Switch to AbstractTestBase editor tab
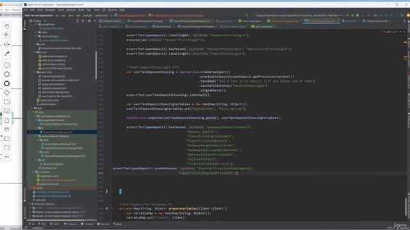Image resolution: width=410 pixels, height=230 pixels. click(110, 21)
